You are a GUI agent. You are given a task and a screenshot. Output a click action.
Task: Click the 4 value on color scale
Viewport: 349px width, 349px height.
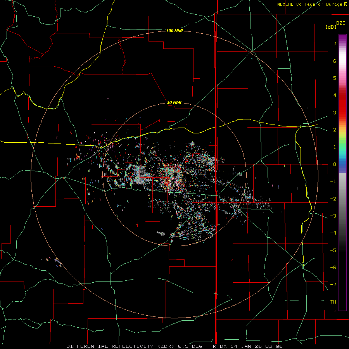pos(335,95)
